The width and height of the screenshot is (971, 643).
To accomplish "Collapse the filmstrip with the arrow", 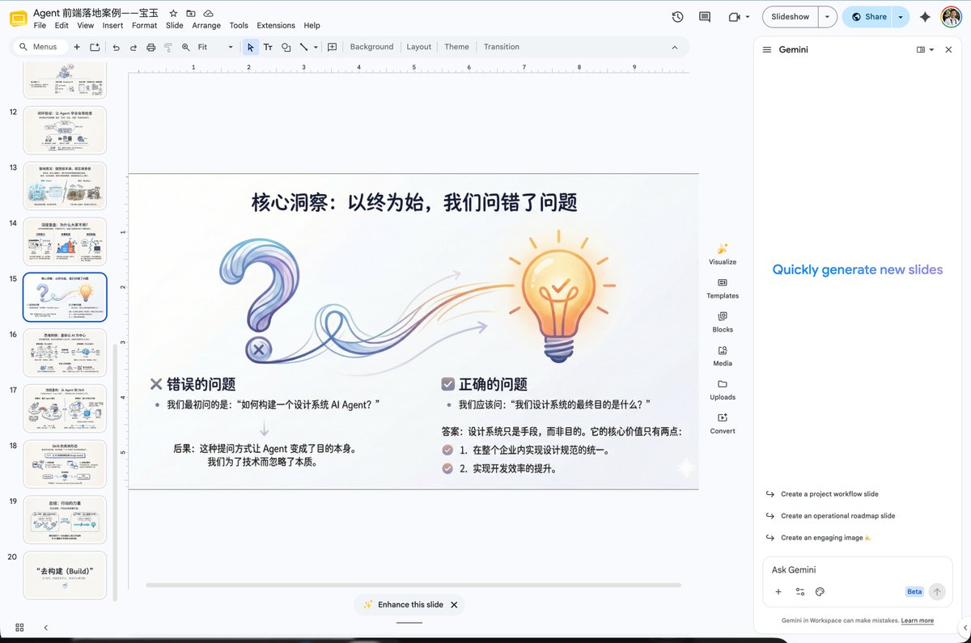I will click(x=46, y=627).
